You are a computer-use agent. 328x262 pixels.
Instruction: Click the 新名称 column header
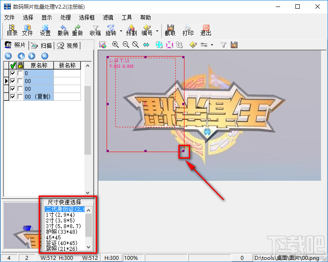tap(67, 65)
